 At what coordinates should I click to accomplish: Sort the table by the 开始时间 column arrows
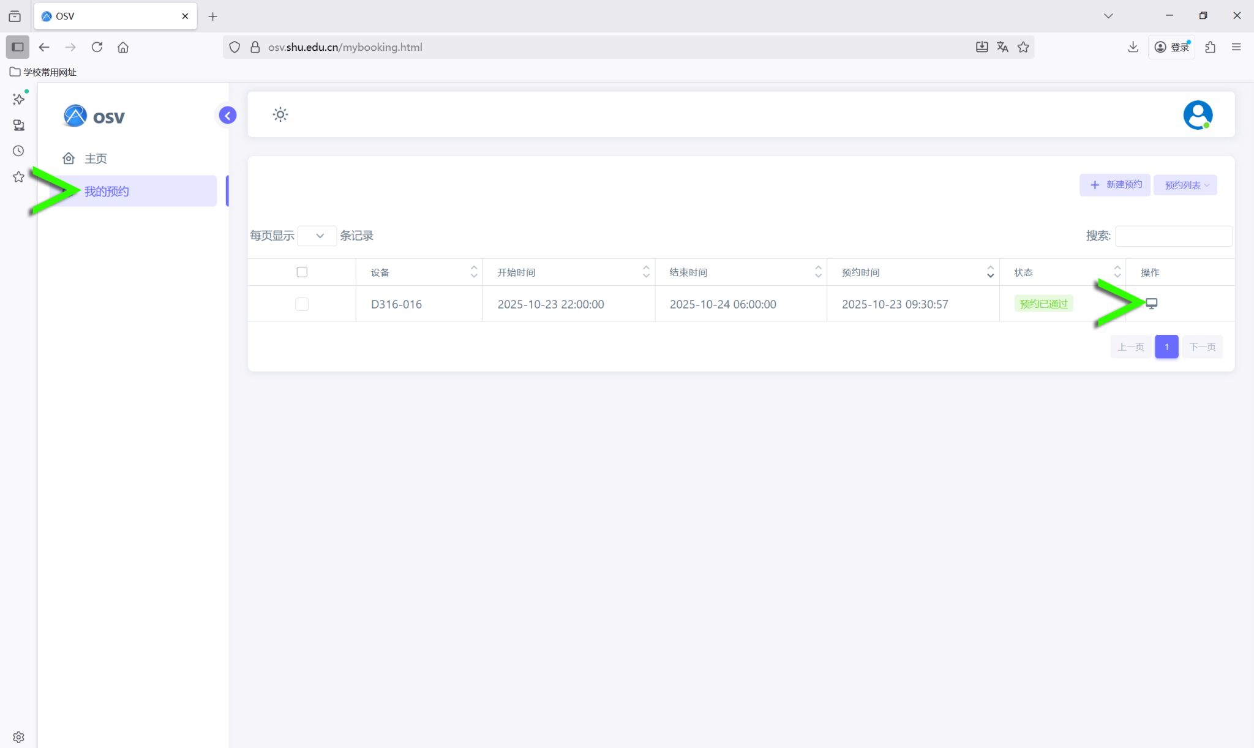645,272
